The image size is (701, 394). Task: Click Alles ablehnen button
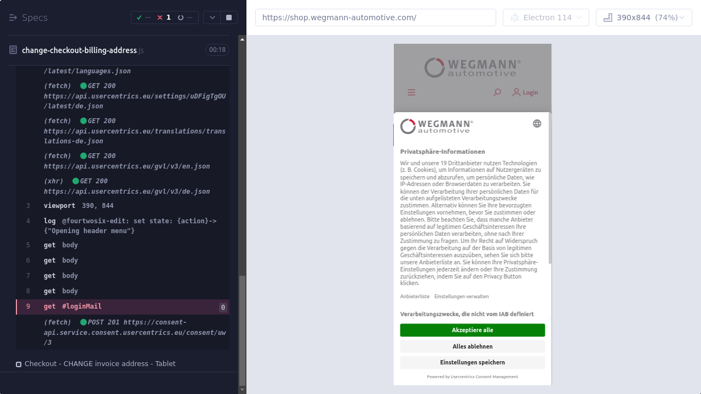point(472,346)
